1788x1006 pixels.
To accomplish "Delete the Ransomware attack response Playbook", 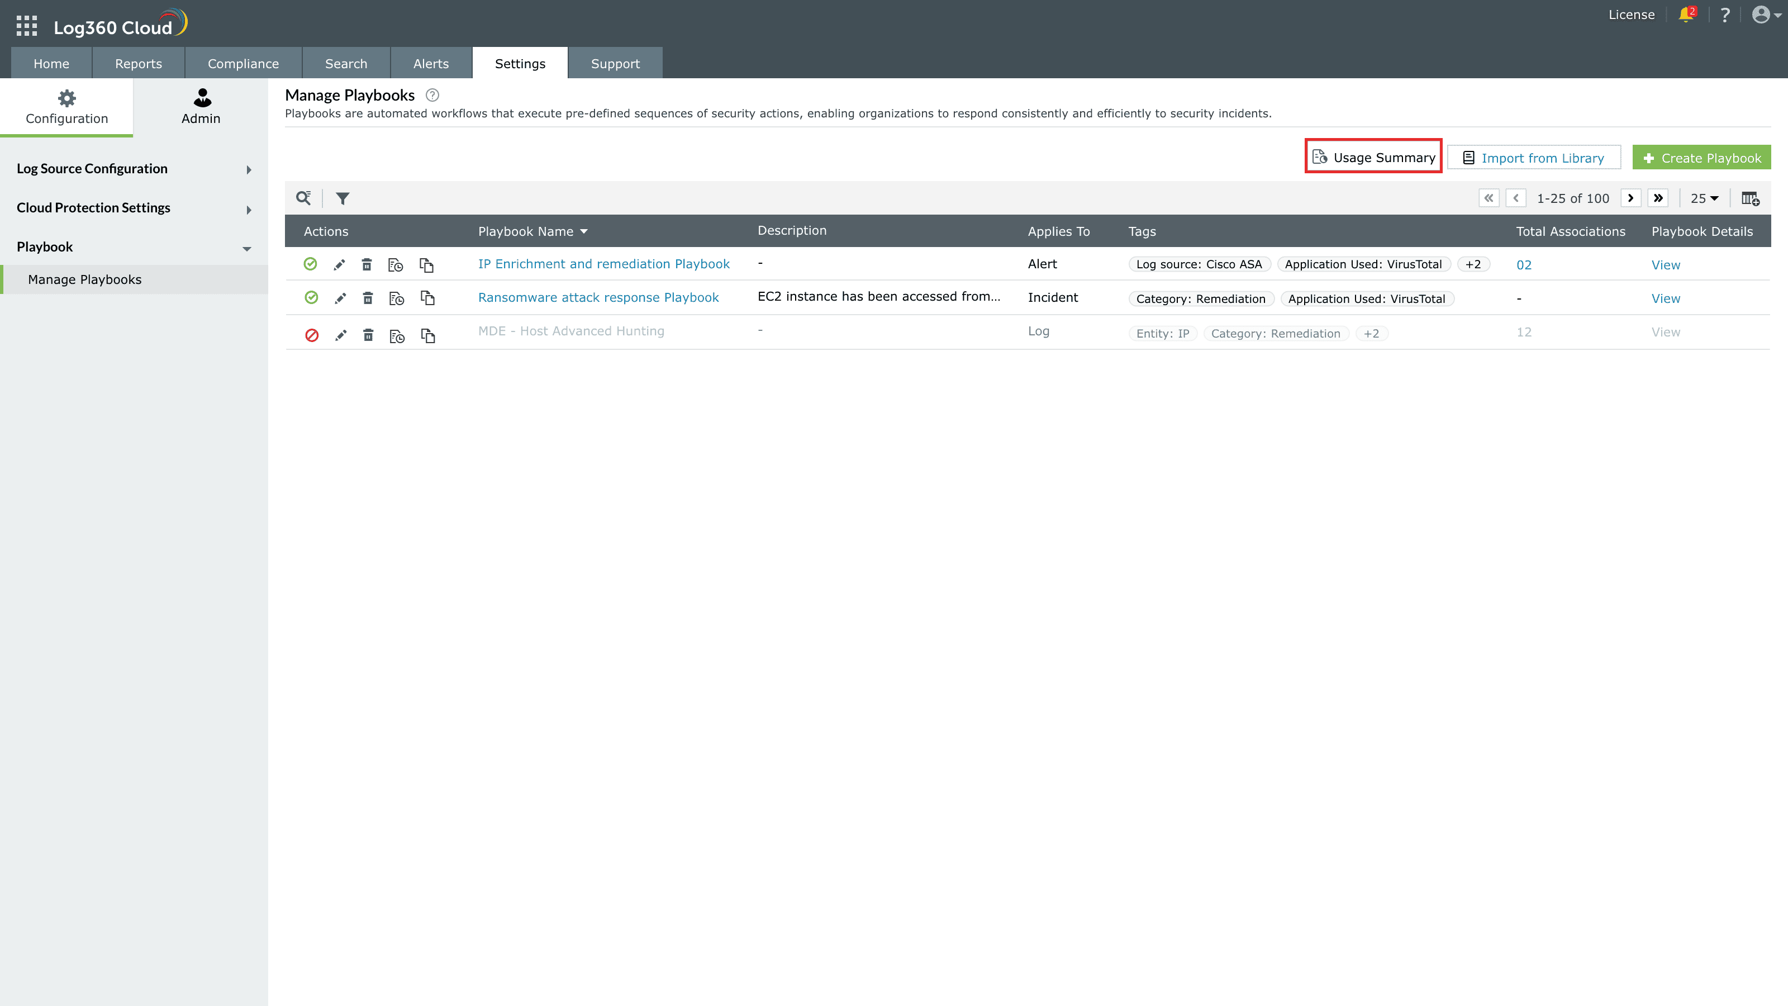I will [368, 298].
